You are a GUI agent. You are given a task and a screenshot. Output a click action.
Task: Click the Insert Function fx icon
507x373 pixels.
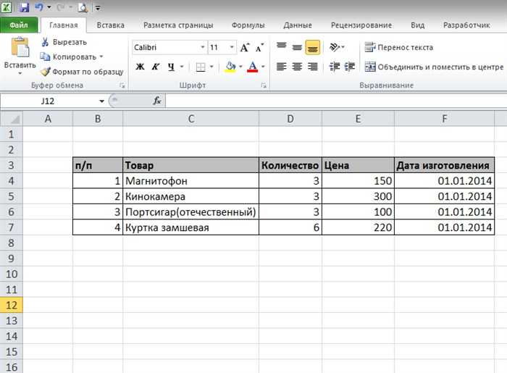(157, 101)
